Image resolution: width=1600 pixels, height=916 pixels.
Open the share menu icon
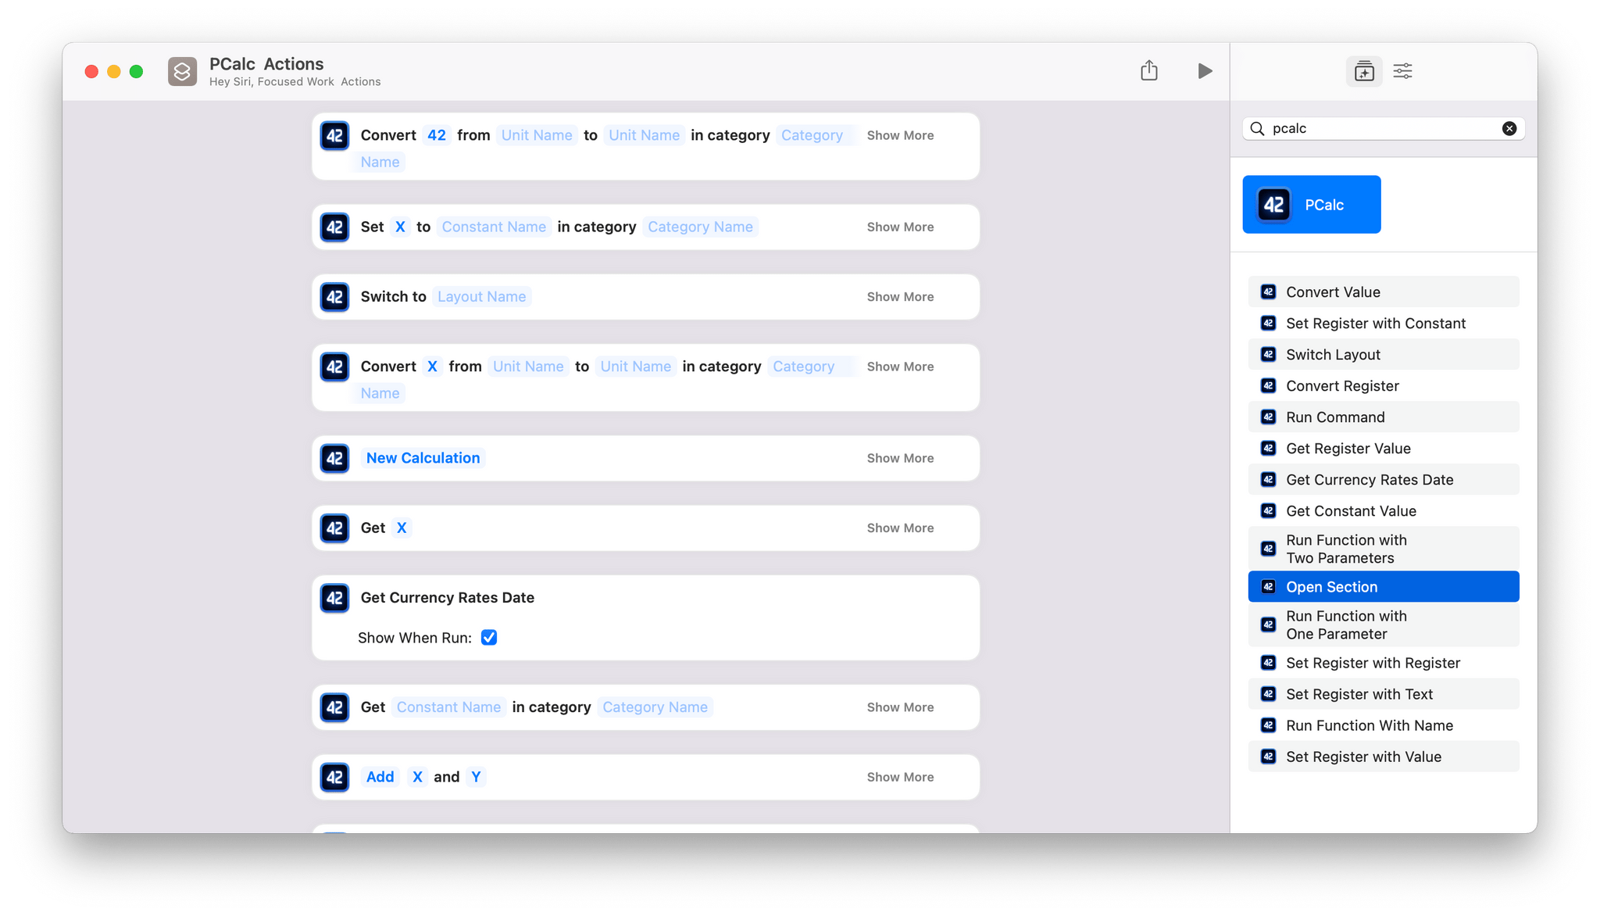coord(1148,71)
